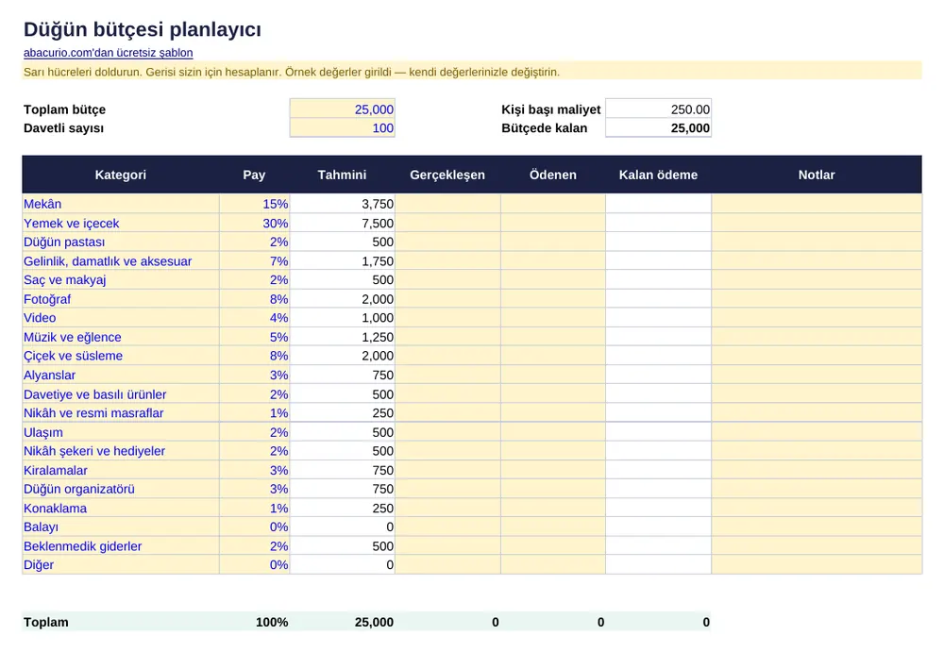944x652 pixels.
Task: Click the estimated 2,000 for Fotoğraf
Action: (x=342, y=298)
